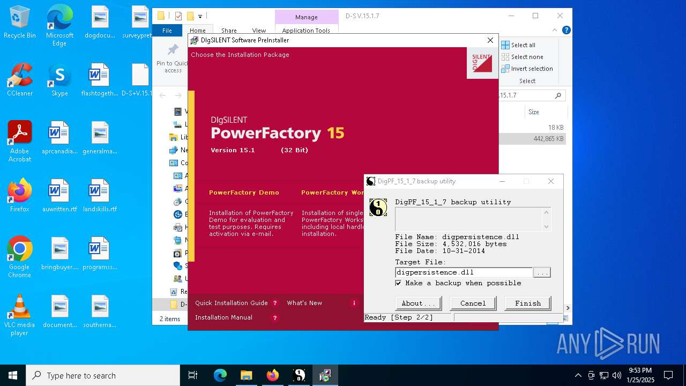Click the Finish button in backup utility
This screenshot has height=386, width=686.
[x=527, y=303]
